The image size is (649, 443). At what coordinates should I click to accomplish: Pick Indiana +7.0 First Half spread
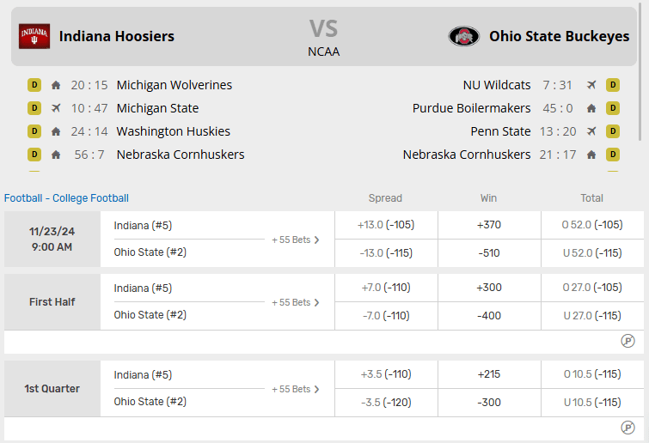click(386, 288)
